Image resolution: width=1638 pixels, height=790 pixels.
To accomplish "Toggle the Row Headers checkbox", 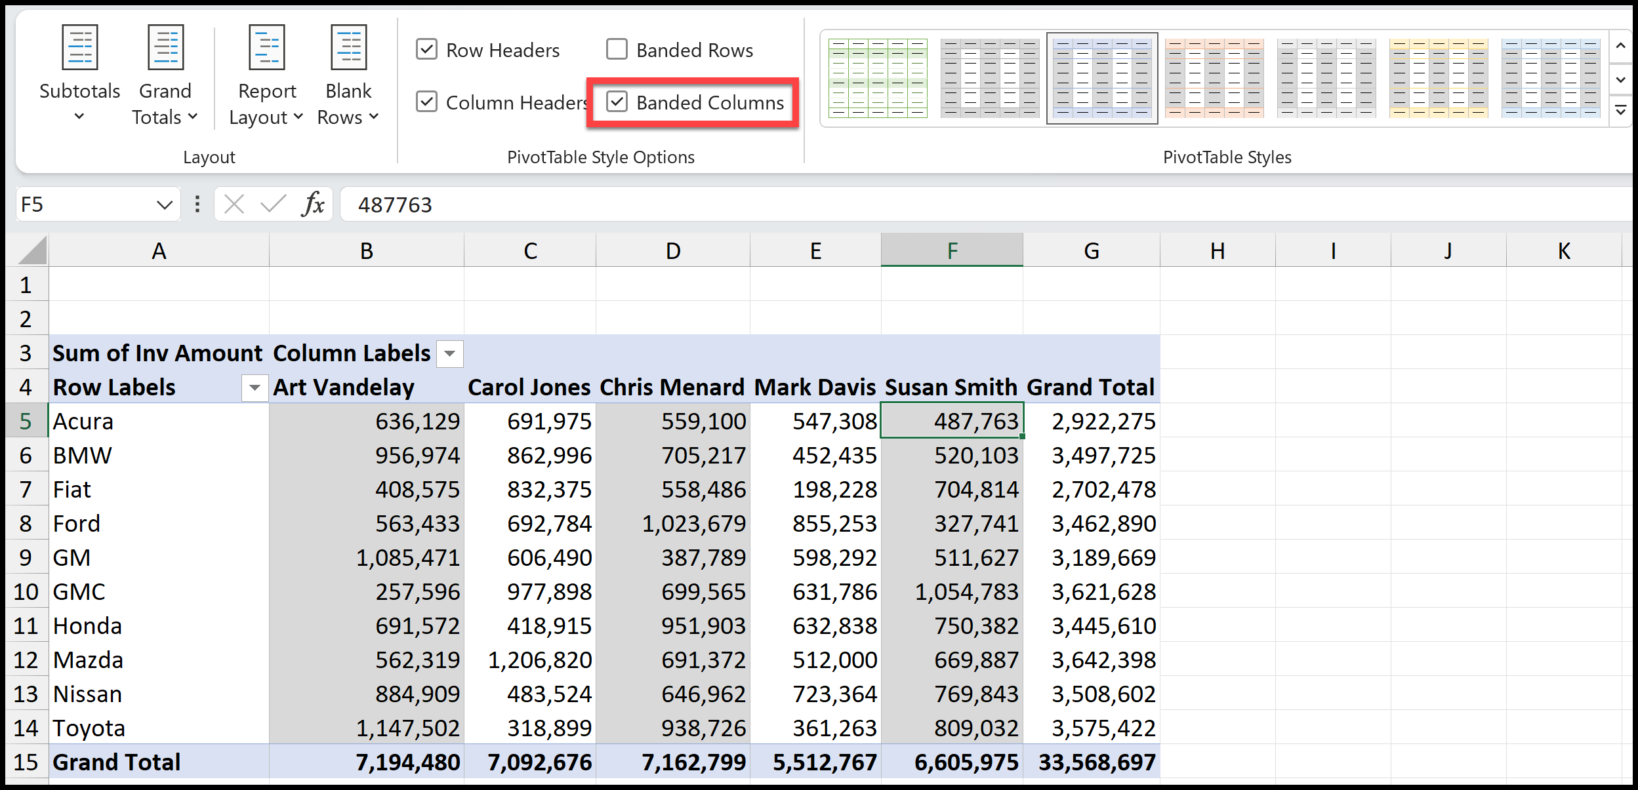I will point(426,49).
